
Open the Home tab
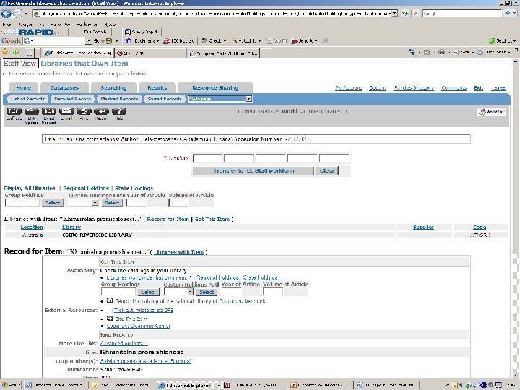coord(24,87)
